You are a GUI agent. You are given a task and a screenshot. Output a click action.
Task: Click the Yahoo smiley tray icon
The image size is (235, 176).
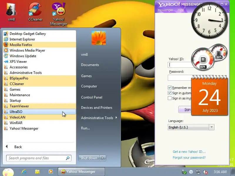pyautogui.click(x=191, y=172)
